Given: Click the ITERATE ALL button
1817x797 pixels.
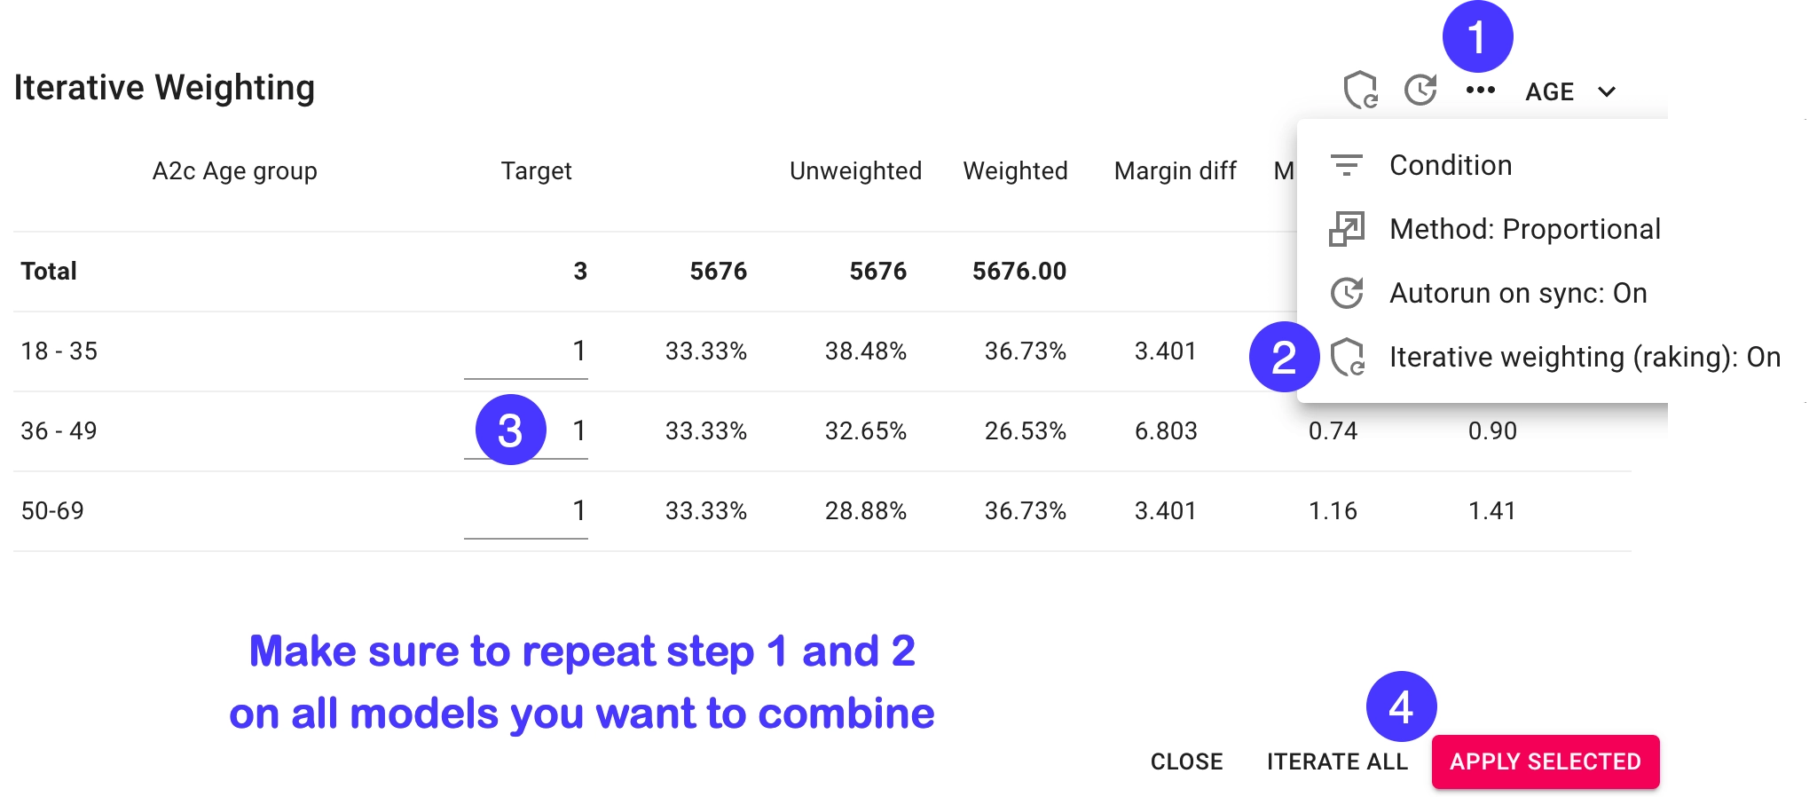Looking at the screenshot, I should pyautogui.click(x=1337, y=761).
